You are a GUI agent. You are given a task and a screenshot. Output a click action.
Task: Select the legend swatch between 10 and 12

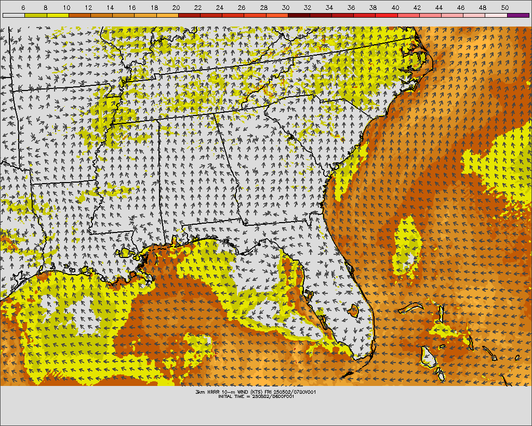pyautogui.click(x=79, y=15)
